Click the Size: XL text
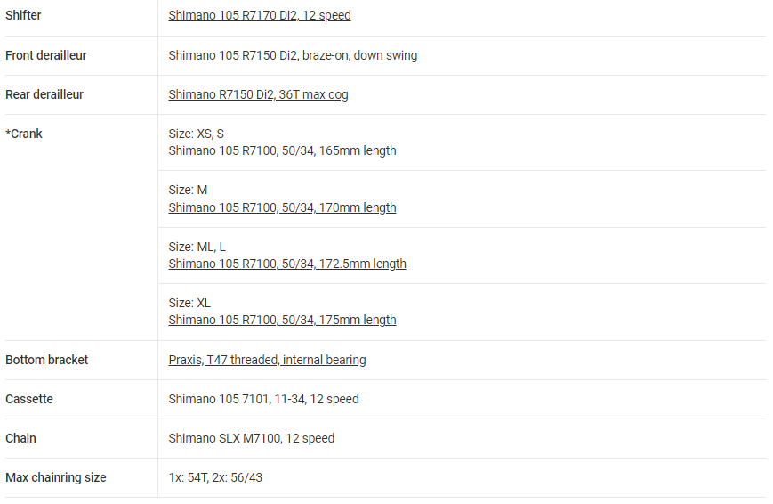The width and height of the screenshot is (773, 504). click(x=189, y=303)
